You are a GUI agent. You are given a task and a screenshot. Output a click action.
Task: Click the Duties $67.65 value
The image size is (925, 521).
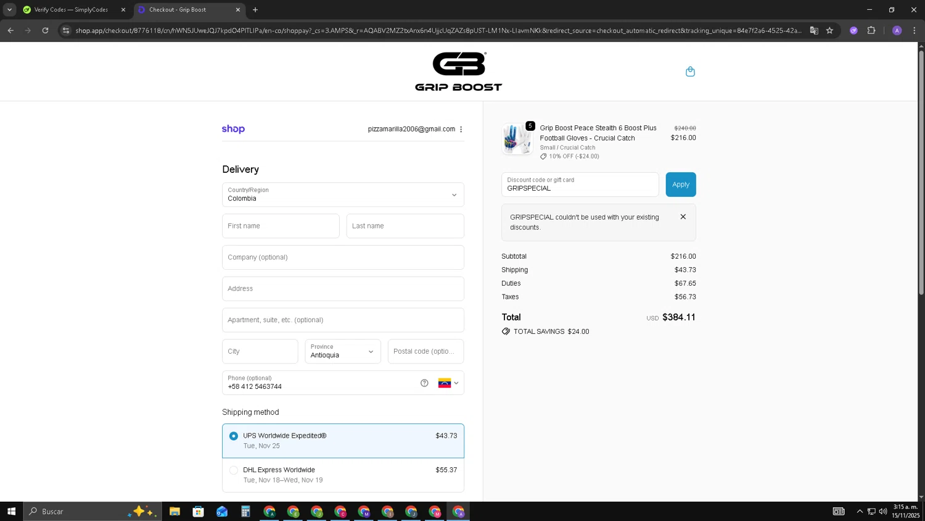[685, 283]
